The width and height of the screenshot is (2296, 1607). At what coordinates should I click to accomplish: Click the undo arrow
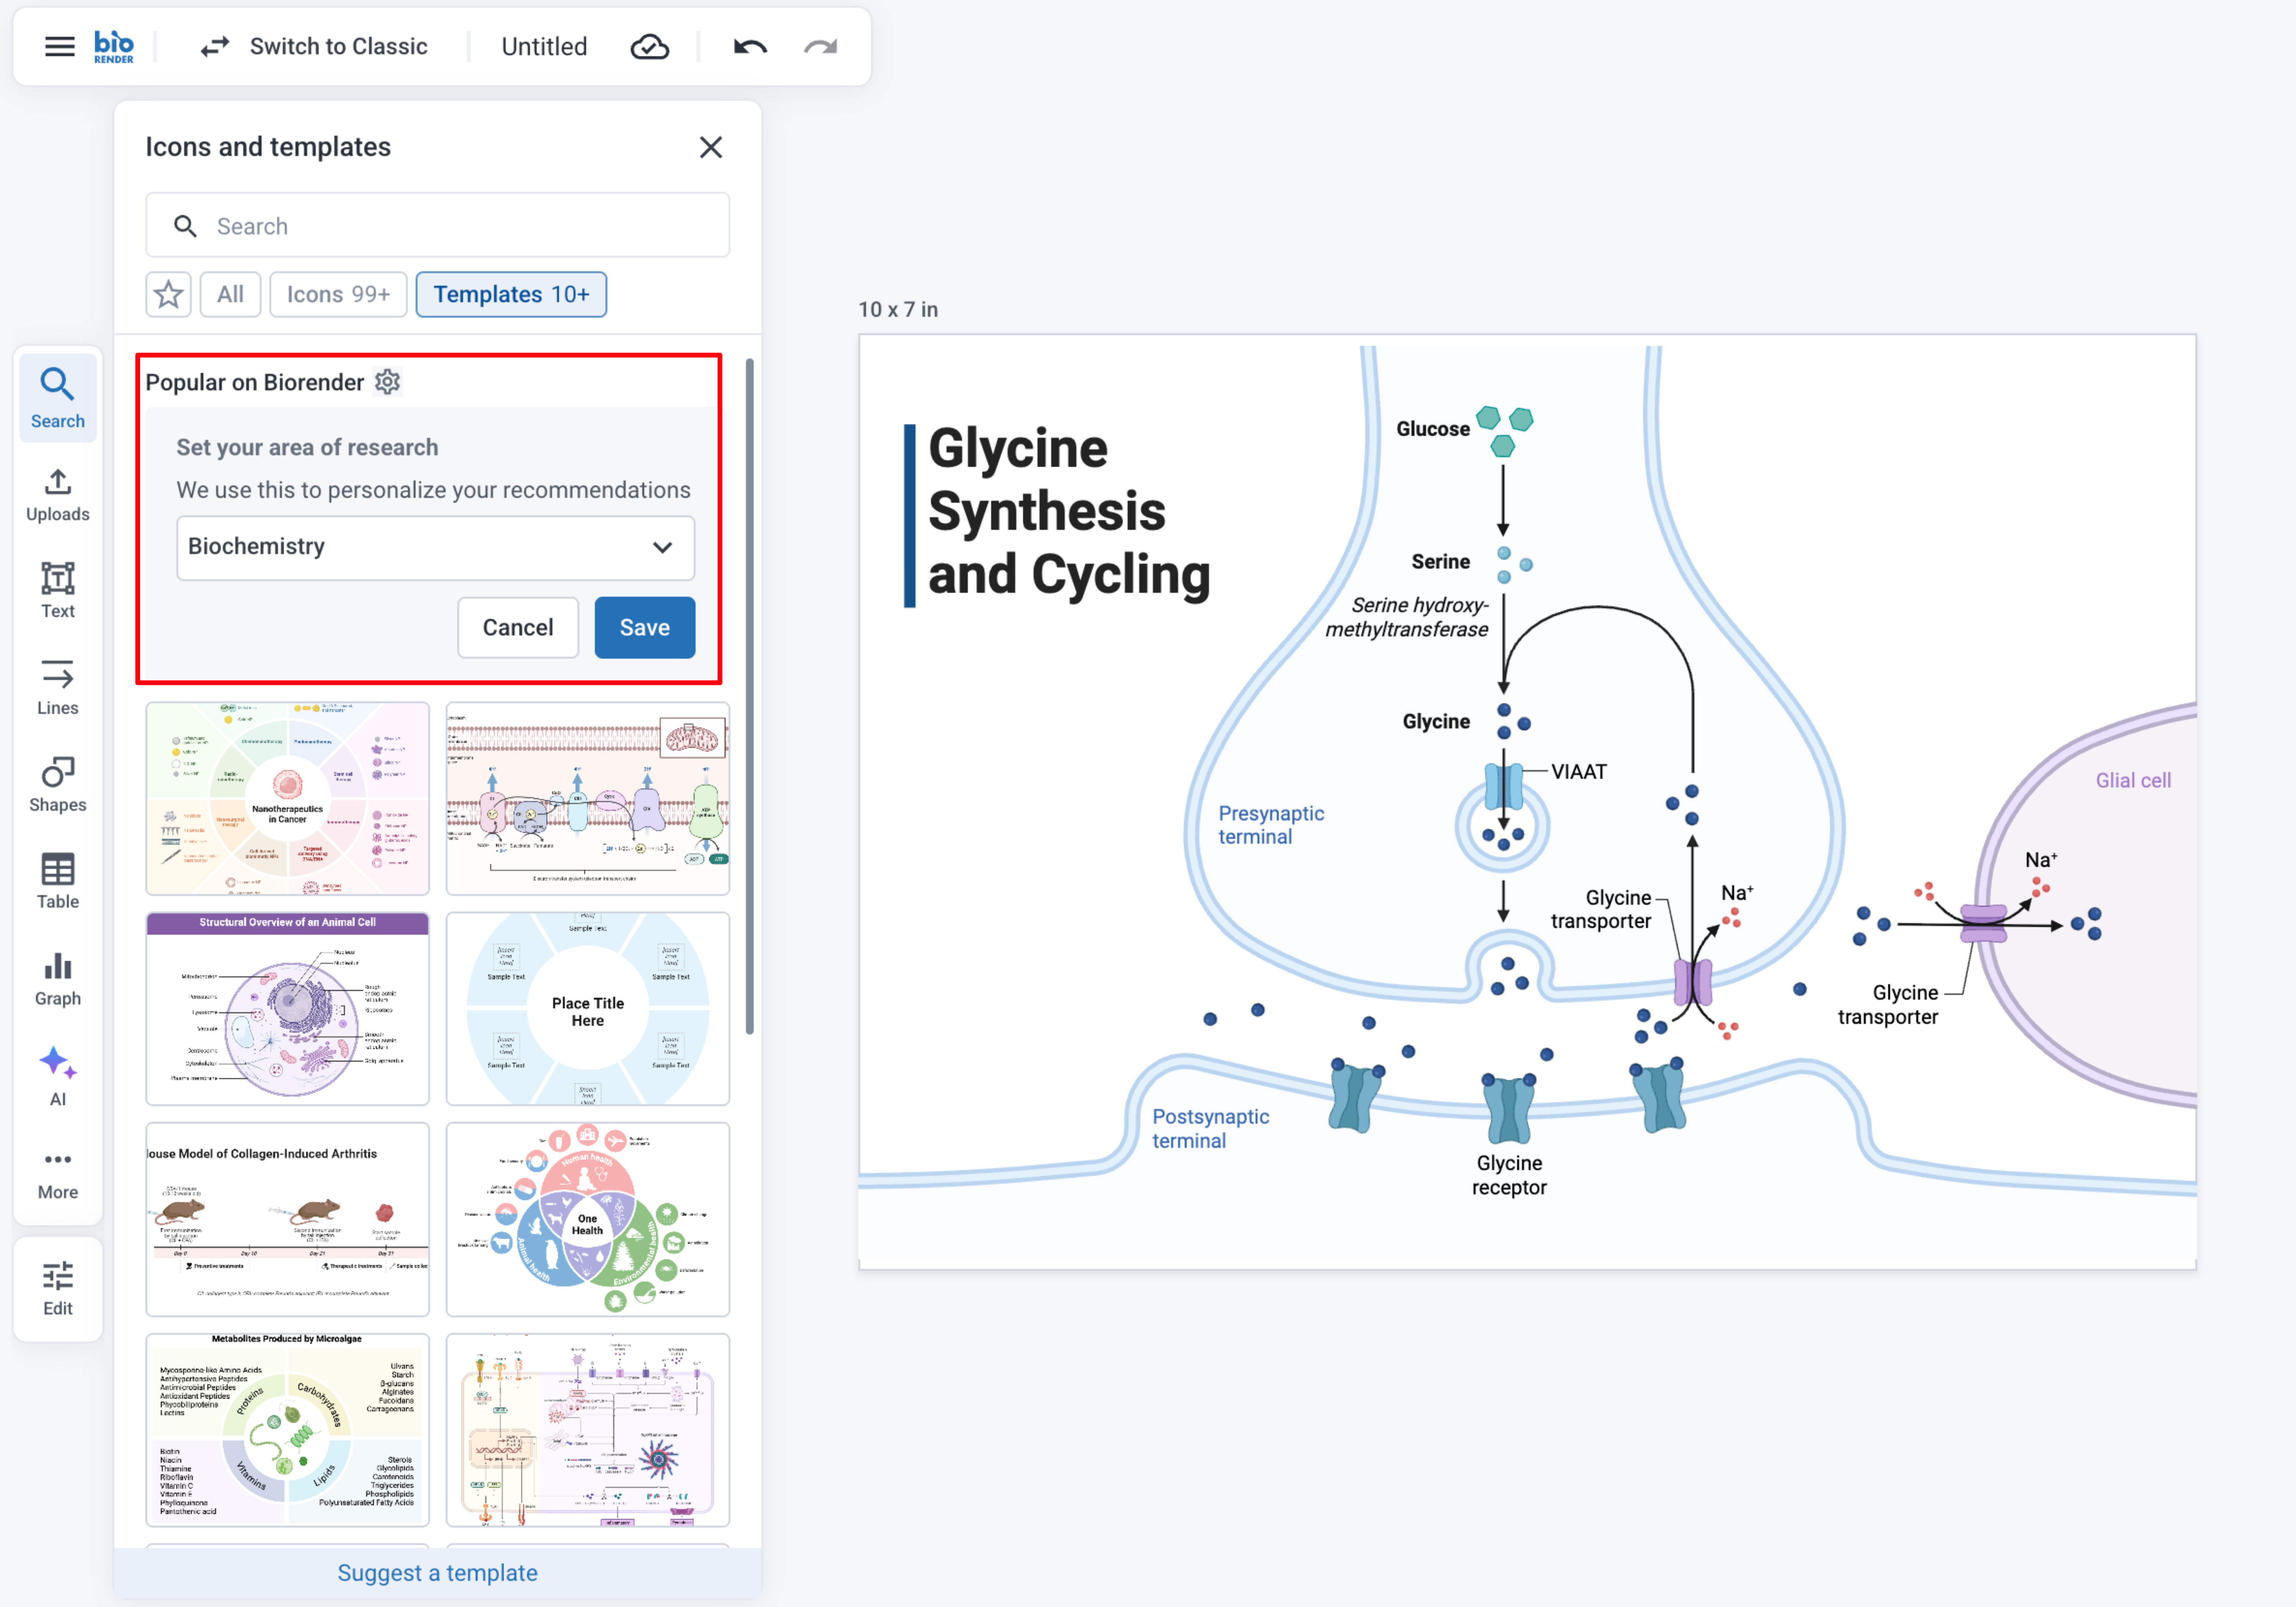point(750,46)
